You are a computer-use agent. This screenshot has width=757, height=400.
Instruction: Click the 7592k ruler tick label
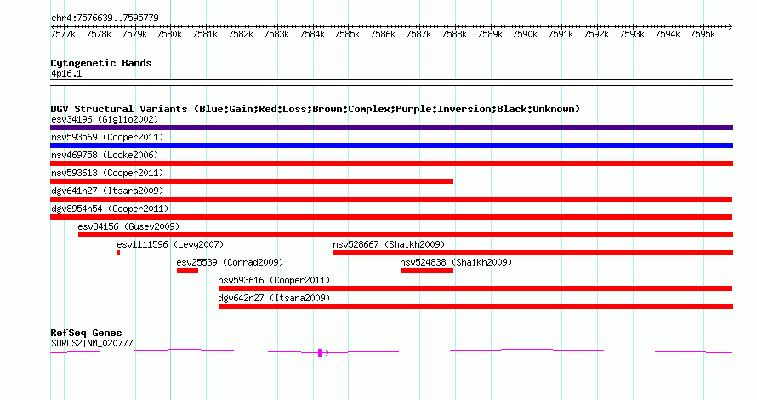(596, 34)
